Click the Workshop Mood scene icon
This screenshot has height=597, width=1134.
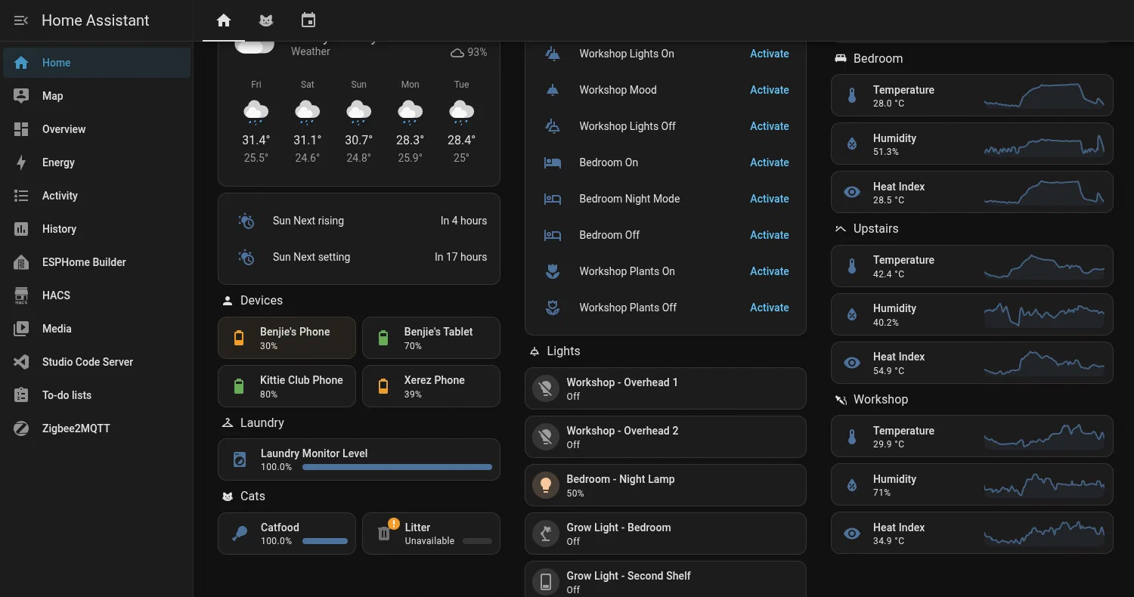[x=553, y=90]
